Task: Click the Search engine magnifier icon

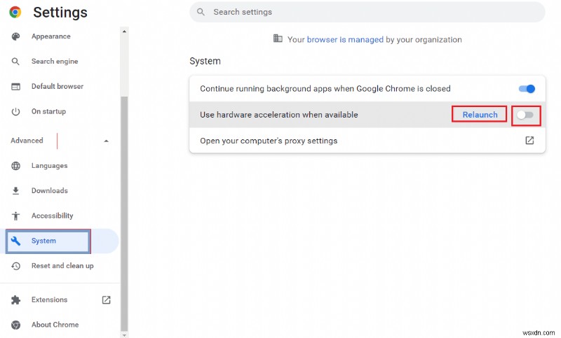Action: point(15,62)
